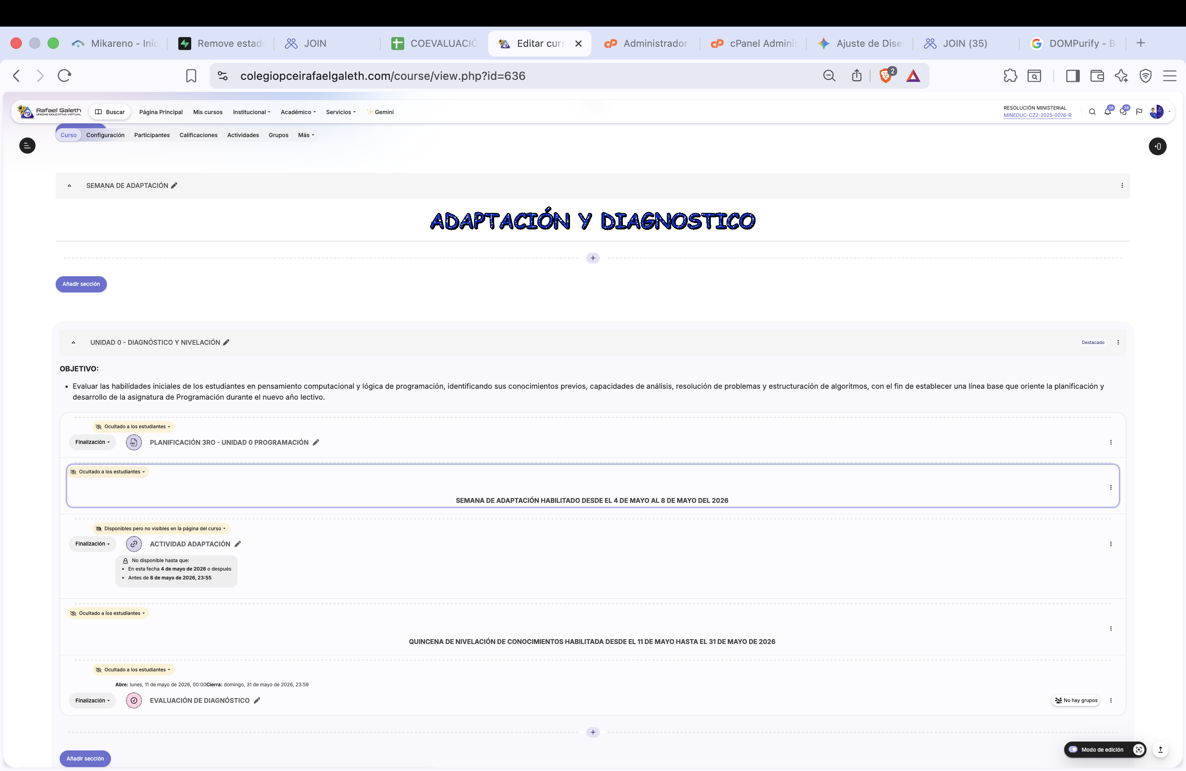Open Finalización dropdown for ACTIVIDAD ADAPTACIÓN
The height and width of the screenshot is (771, 1186).
92,544
